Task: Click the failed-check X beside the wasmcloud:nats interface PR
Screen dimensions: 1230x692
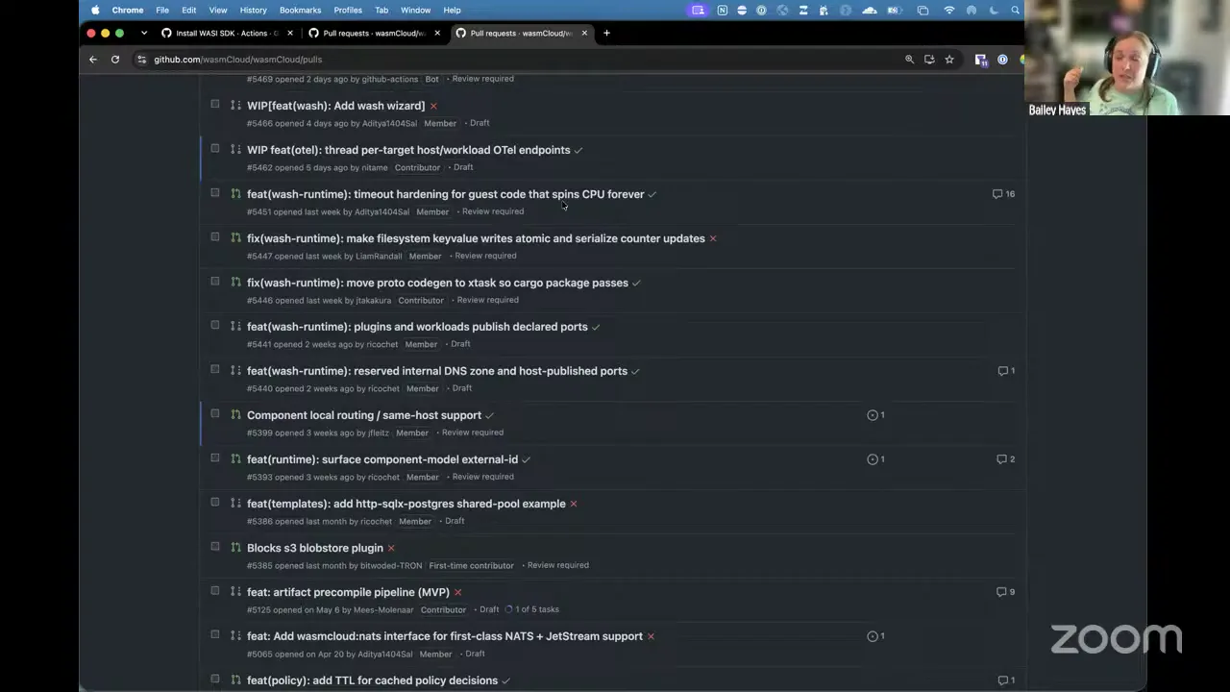Action: (x=651, y=636)
